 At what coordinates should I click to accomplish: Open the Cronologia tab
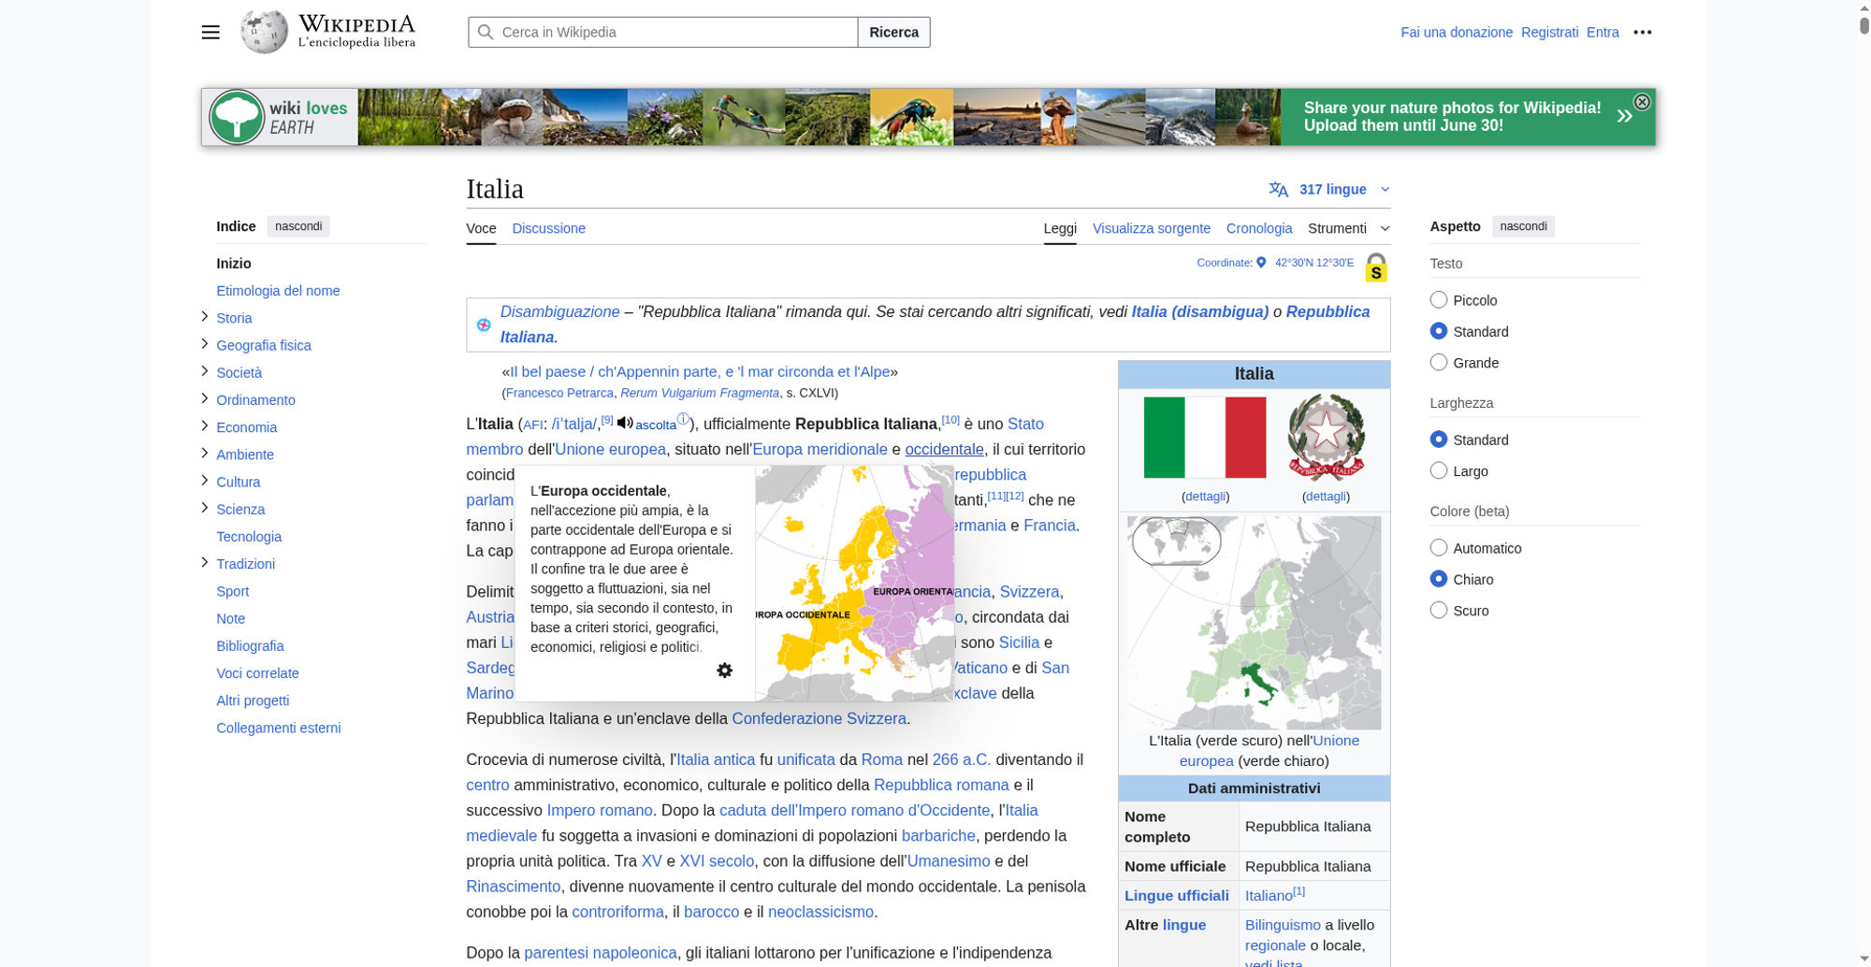1259,228
